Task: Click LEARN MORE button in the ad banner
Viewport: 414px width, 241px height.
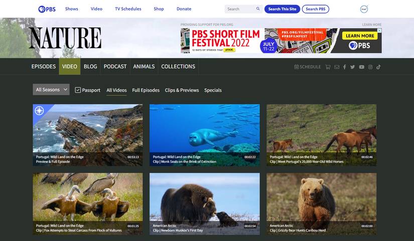Action: 360,36
